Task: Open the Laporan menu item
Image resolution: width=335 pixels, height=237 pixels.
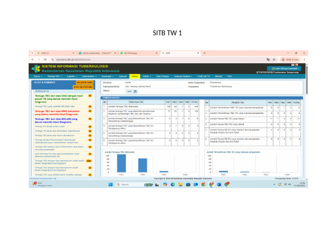Action: pyautogui.click(x=123, y=76)
